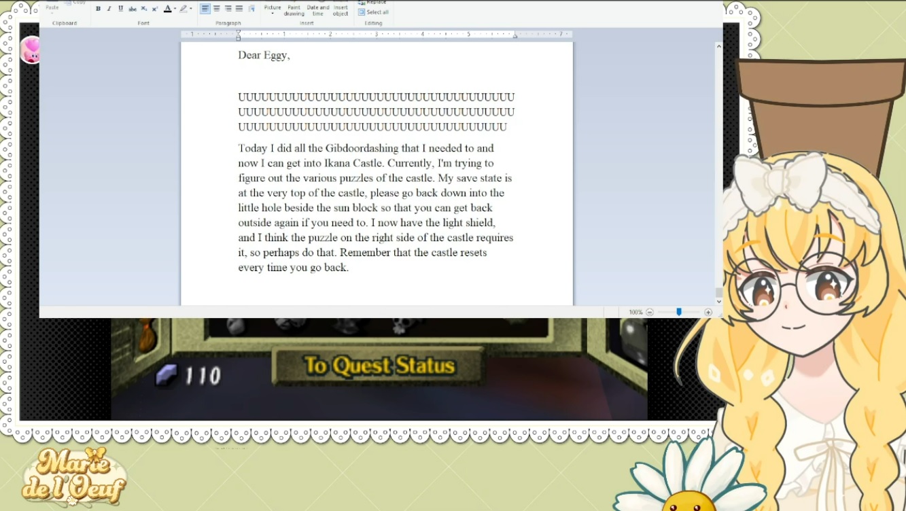
Task: Click the scroll down arrow of document
Action: click(719, 301)
